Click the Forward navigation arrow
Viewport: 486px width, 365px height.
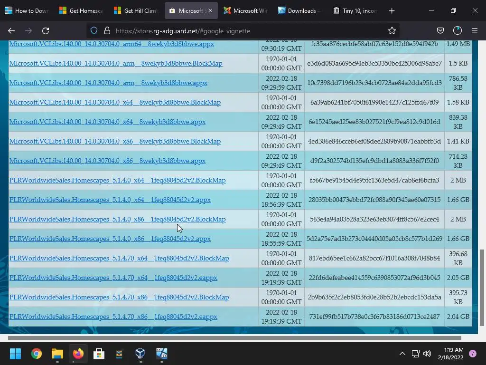click(x=28, y=31)
